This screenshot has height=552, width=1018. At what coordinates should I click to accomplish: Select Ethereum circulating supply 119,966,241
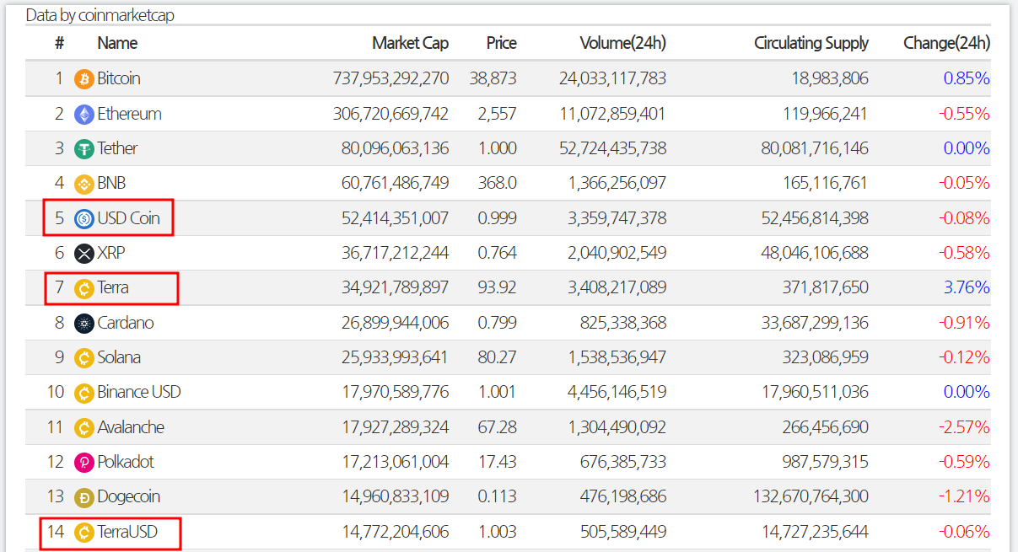826,114
